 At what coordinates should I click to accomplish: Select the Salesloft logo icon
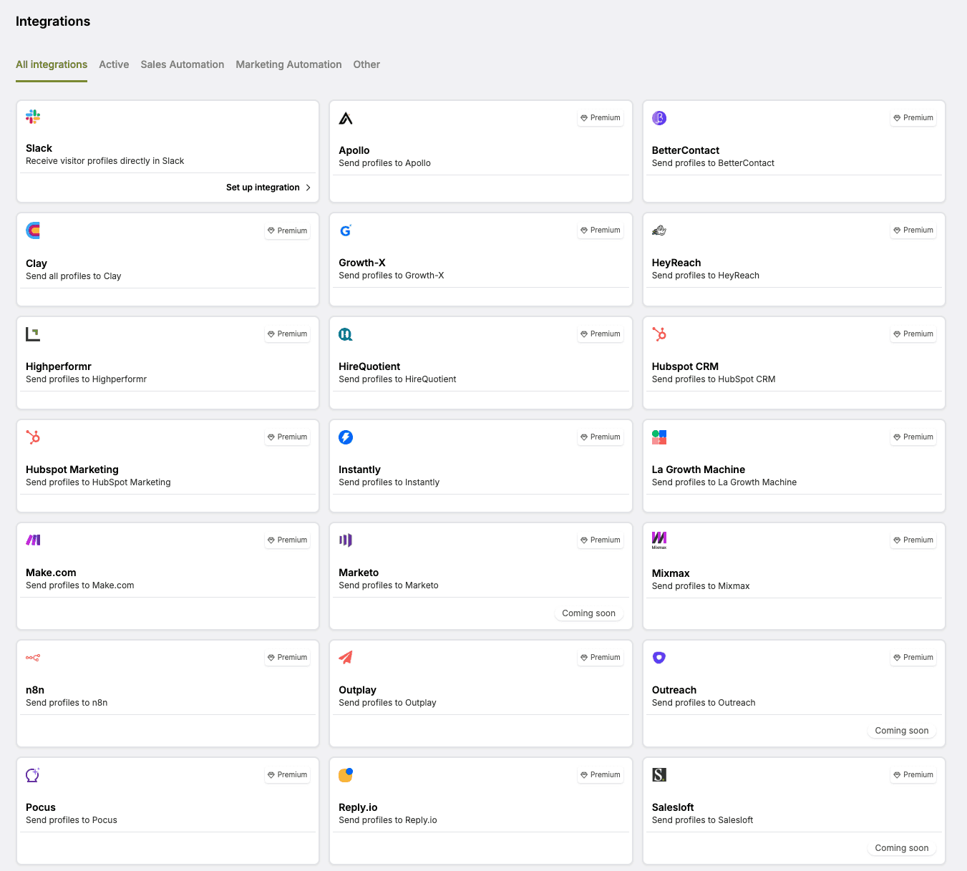(659, 774)
